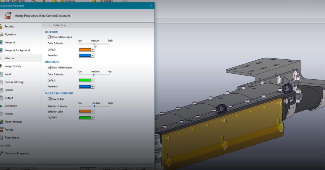325x170 pixels.
Task: Click the 2021 document icon in header
Action: point(8,16)
